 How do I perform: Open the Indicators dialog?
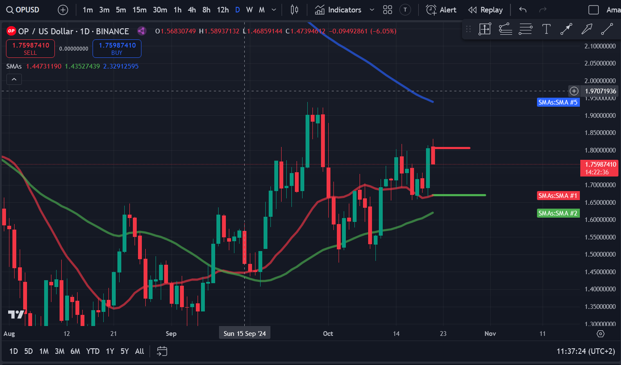[338, 9]
